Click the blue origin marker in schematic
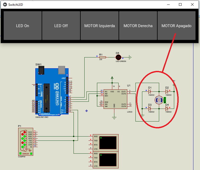Screen dimensions: 200x170 pos(86,111)
